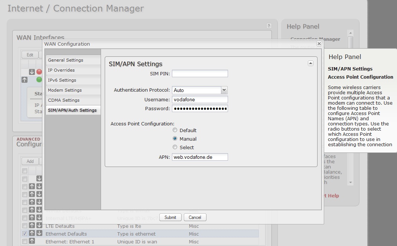Switch to the Modem Settings tab
The image size is (397, 246).
click(73, 90)
